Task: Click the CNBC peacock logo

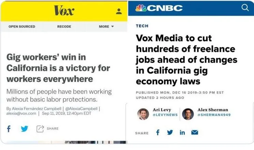Action: coord(141,8)
